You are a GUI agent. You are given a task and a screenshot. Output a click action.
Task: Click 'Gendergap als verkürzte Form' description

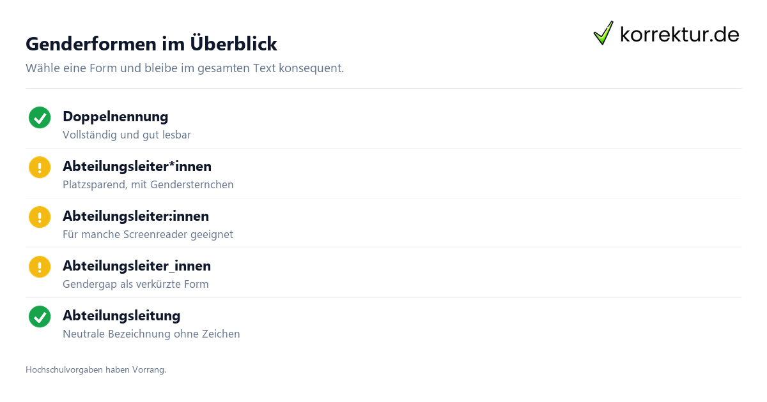136,285
